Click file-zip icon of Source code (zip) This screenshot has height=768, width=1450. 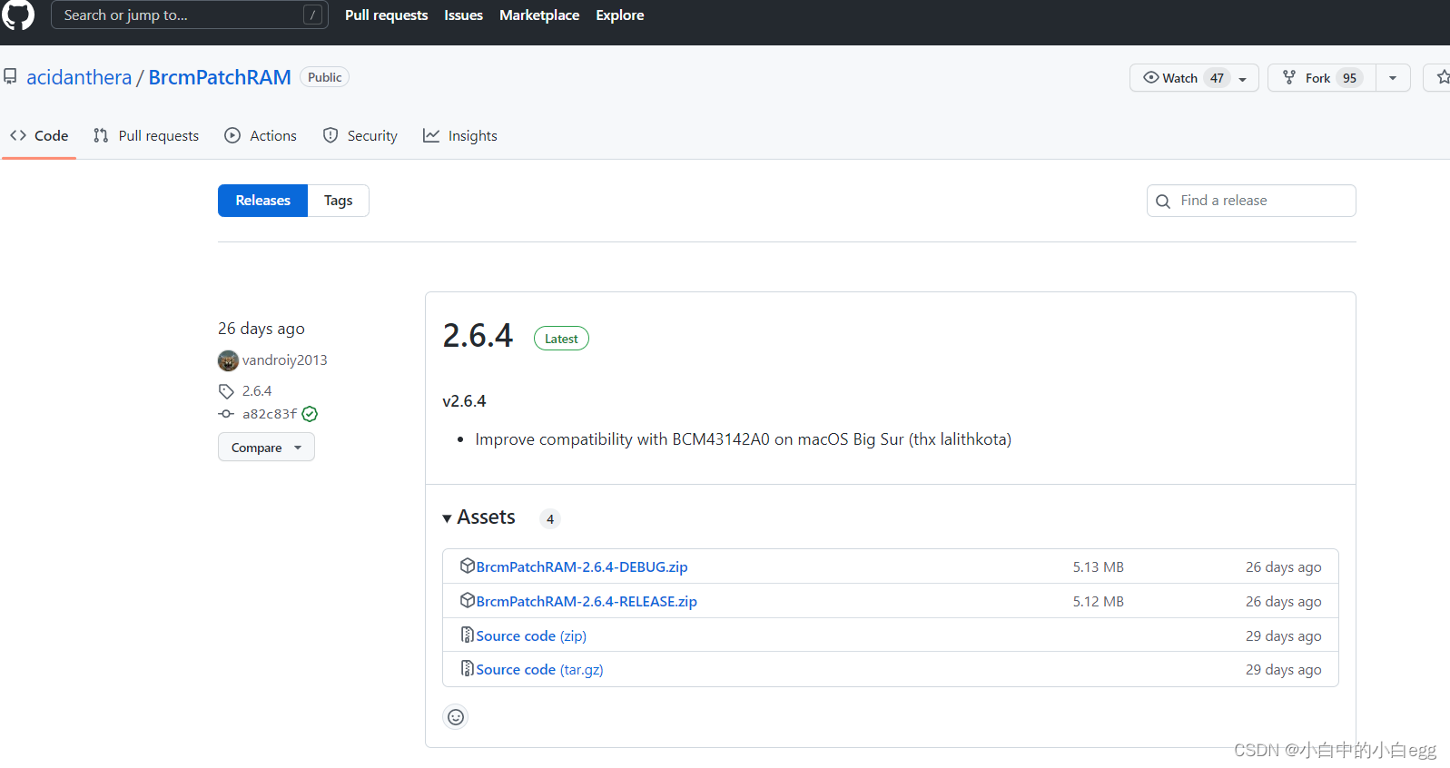[x=468, y=635]
